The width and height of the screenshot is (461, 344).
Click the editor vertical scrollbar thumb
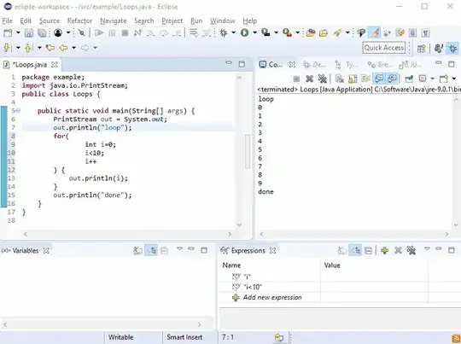pyautogui.click(x=248, y=151)
